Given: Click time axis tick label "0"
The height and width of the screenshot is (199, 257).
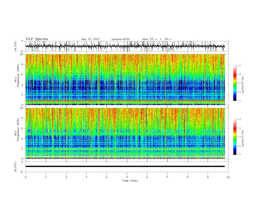Looking at the screenshot, I should click(26, 177).
